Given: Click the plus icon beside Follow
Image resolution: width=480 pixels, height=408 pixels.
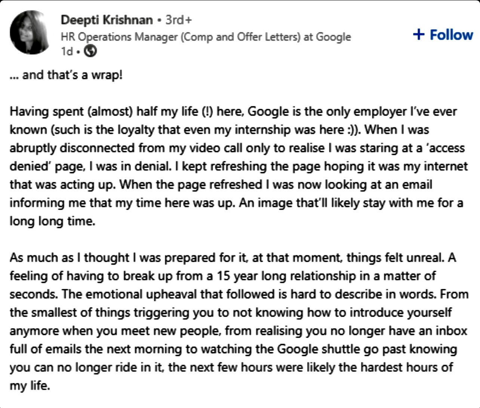Looking at the screenshot, I should 419,35.
